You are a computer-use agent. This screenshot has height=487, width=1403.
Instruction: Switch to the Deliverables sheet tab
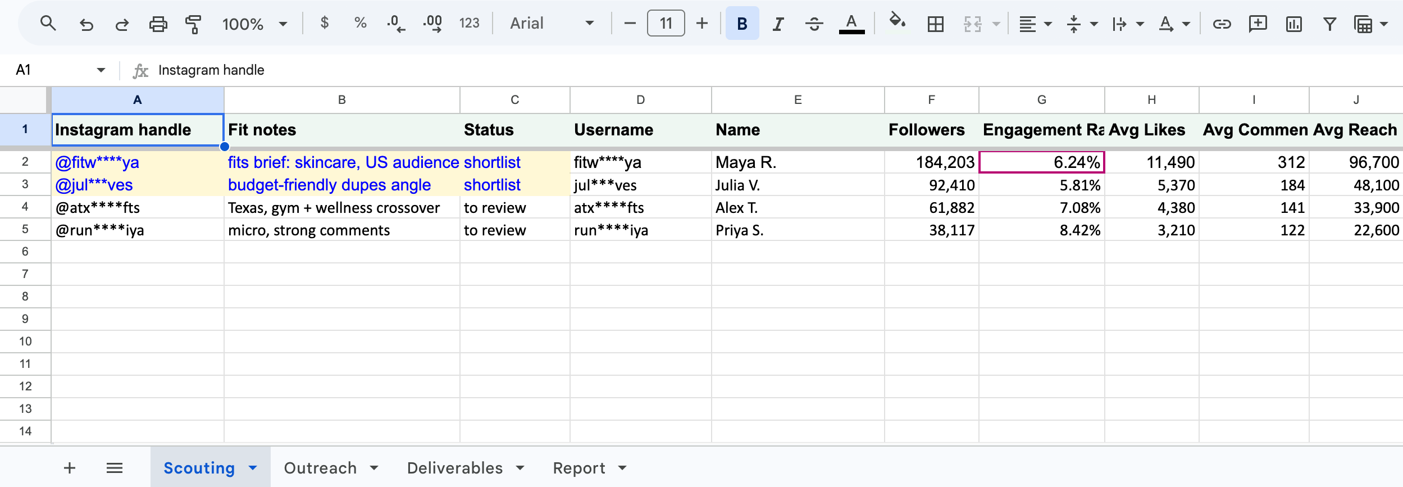[466, 467]
